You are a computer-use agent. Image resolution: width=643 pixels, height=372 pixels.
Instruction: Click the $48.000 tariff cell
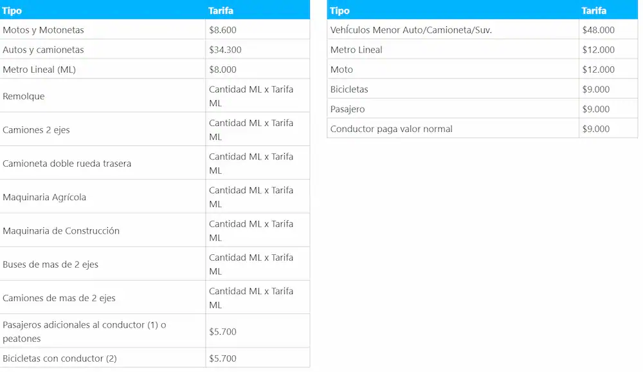pos(608,30)
